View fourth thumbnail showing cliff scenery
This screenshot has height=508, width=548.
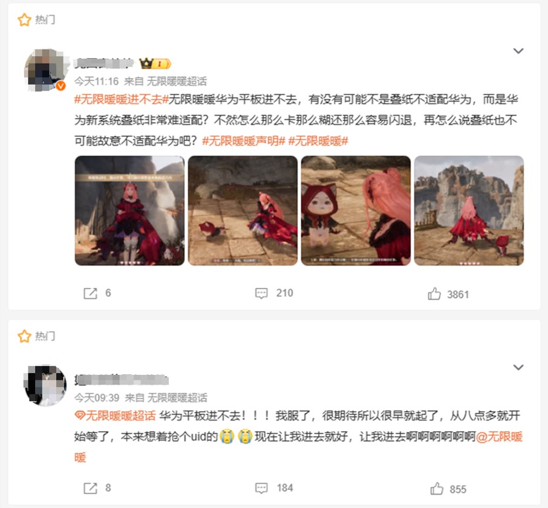[469, 210]
